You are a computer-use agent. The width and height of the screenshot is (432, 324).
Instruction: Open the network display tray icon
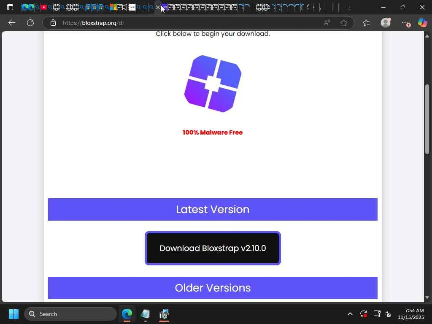(x=377, y=314)
